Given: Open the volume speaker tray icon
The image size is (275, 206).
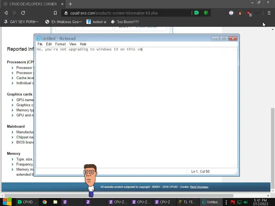Looking at the screenshot, I should (246, 202).
